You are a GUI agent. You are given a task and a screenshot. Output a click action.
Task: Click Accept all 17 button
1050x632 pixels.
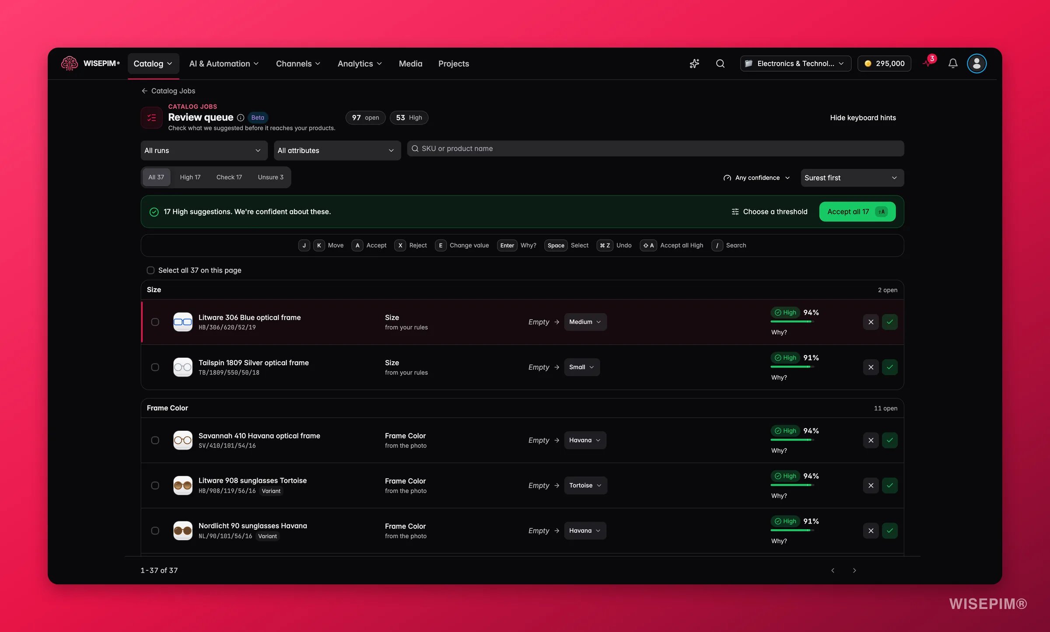857,212
